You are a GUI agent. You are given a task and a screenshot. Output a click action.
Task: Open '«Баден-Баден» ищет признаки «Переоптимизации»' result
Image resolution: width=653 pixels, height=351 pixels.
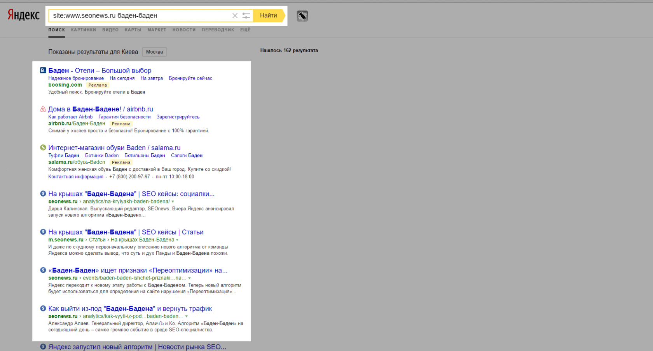(138, 271)
